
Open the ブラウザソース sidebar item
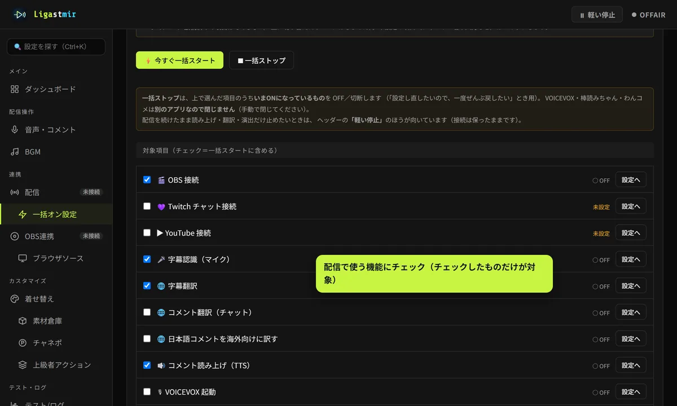[56, 258]
